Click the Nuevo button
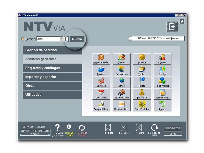 77,39
